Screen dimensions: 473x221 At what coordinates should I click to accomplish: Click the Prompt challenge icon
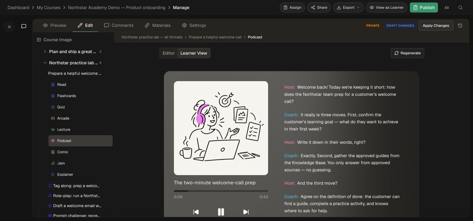click(50, 216)
